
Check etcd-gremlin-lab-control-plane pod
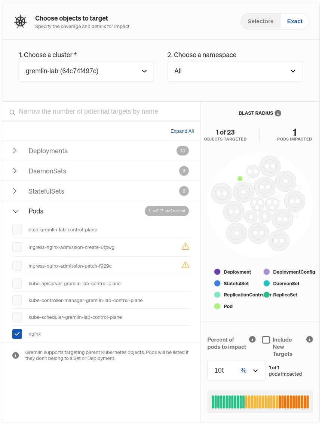[x=17, y=230]
